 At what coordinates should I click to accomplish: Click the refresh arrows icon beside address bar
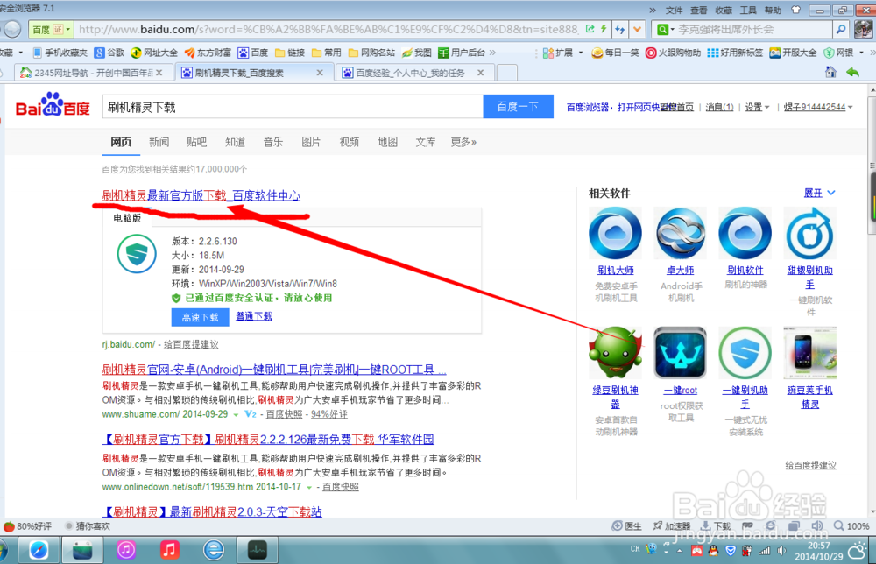pos(619,29)
